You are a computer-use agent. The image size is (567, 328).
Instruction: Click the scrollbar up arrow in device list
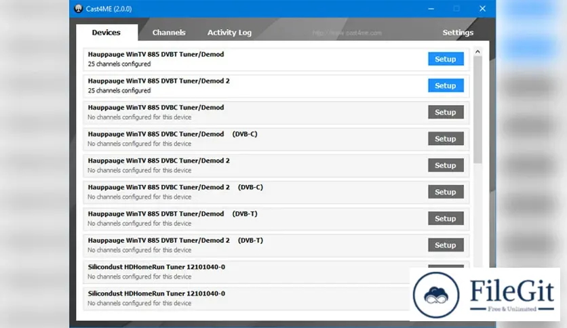477,52
